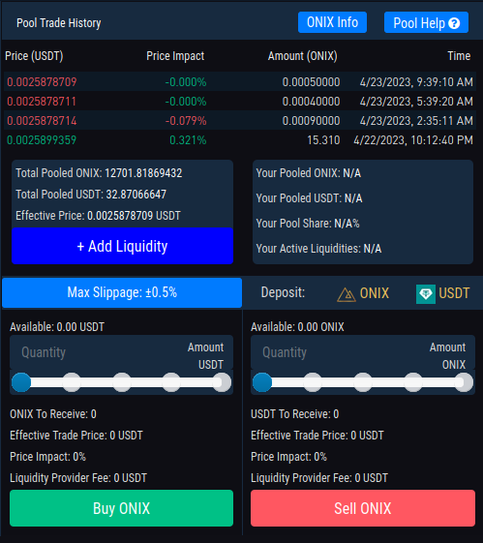Click the USDT diamond deposit icon
This screenshot has height=543, width=483.
pos(426,294)
